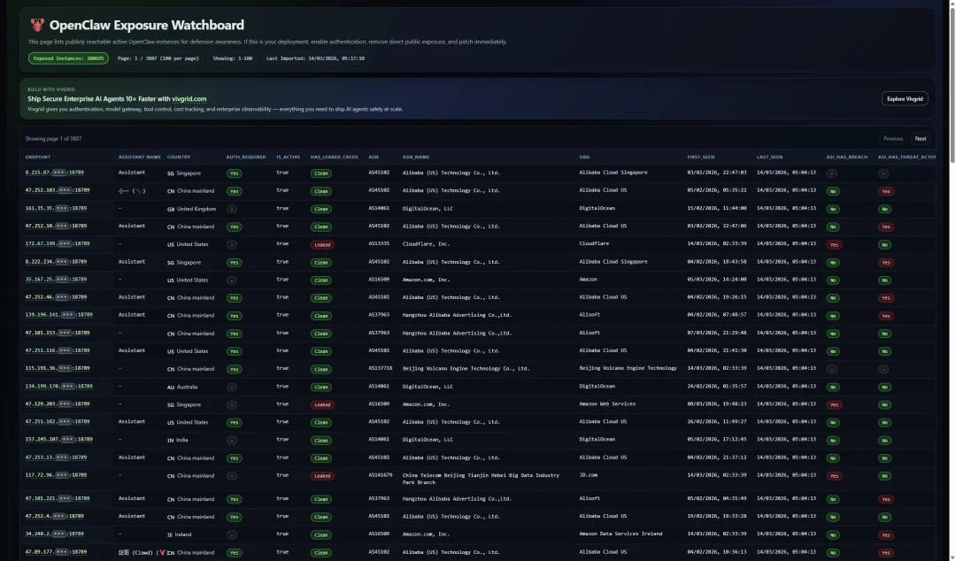Click the Leaked badge in the 47.129.203 row
This screenshot has height=561, width=956.
click(322, 404)
